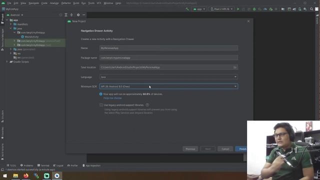The width and height of the screenshot is (320, 180).
Task: Open the Android project view dropdown
Action: (x=15, y=15)
